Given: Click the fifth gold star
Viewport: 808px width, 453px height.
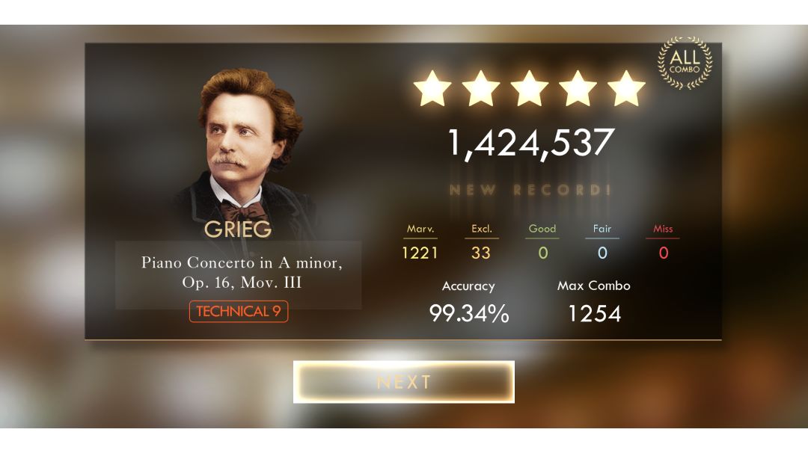Looking at the screenshot, I should 626,88.
